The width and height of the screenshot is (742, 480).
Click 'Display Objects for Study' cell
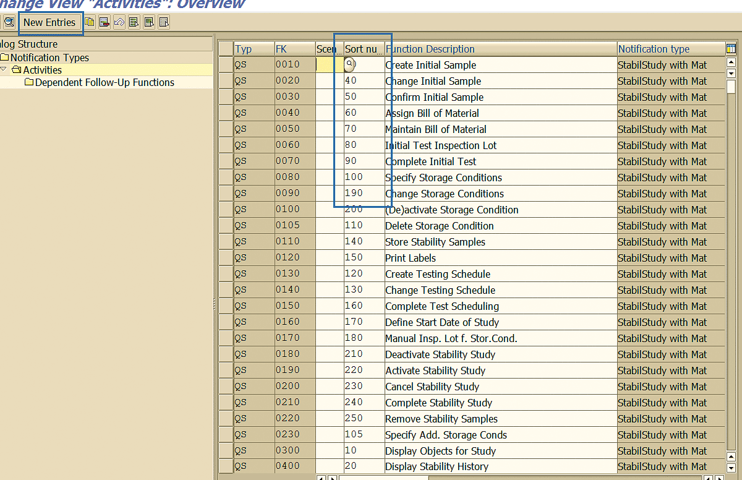501,451
